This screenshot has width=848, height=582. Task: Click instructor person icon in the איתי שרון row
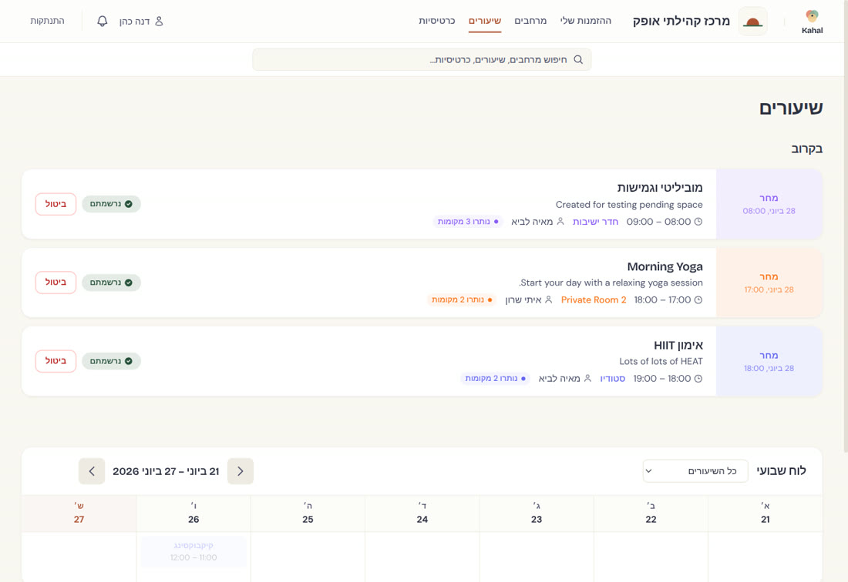[x=548, y=299]
